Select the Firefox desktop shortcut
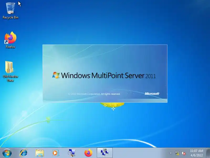This screenshot has width=210, height=158. [10, 40]
